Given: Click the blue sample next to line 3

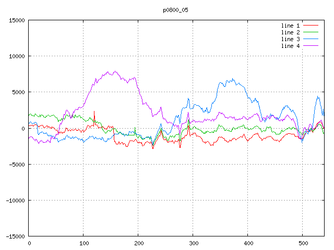Looking at the screenshot, I should [x=311, y=39].
